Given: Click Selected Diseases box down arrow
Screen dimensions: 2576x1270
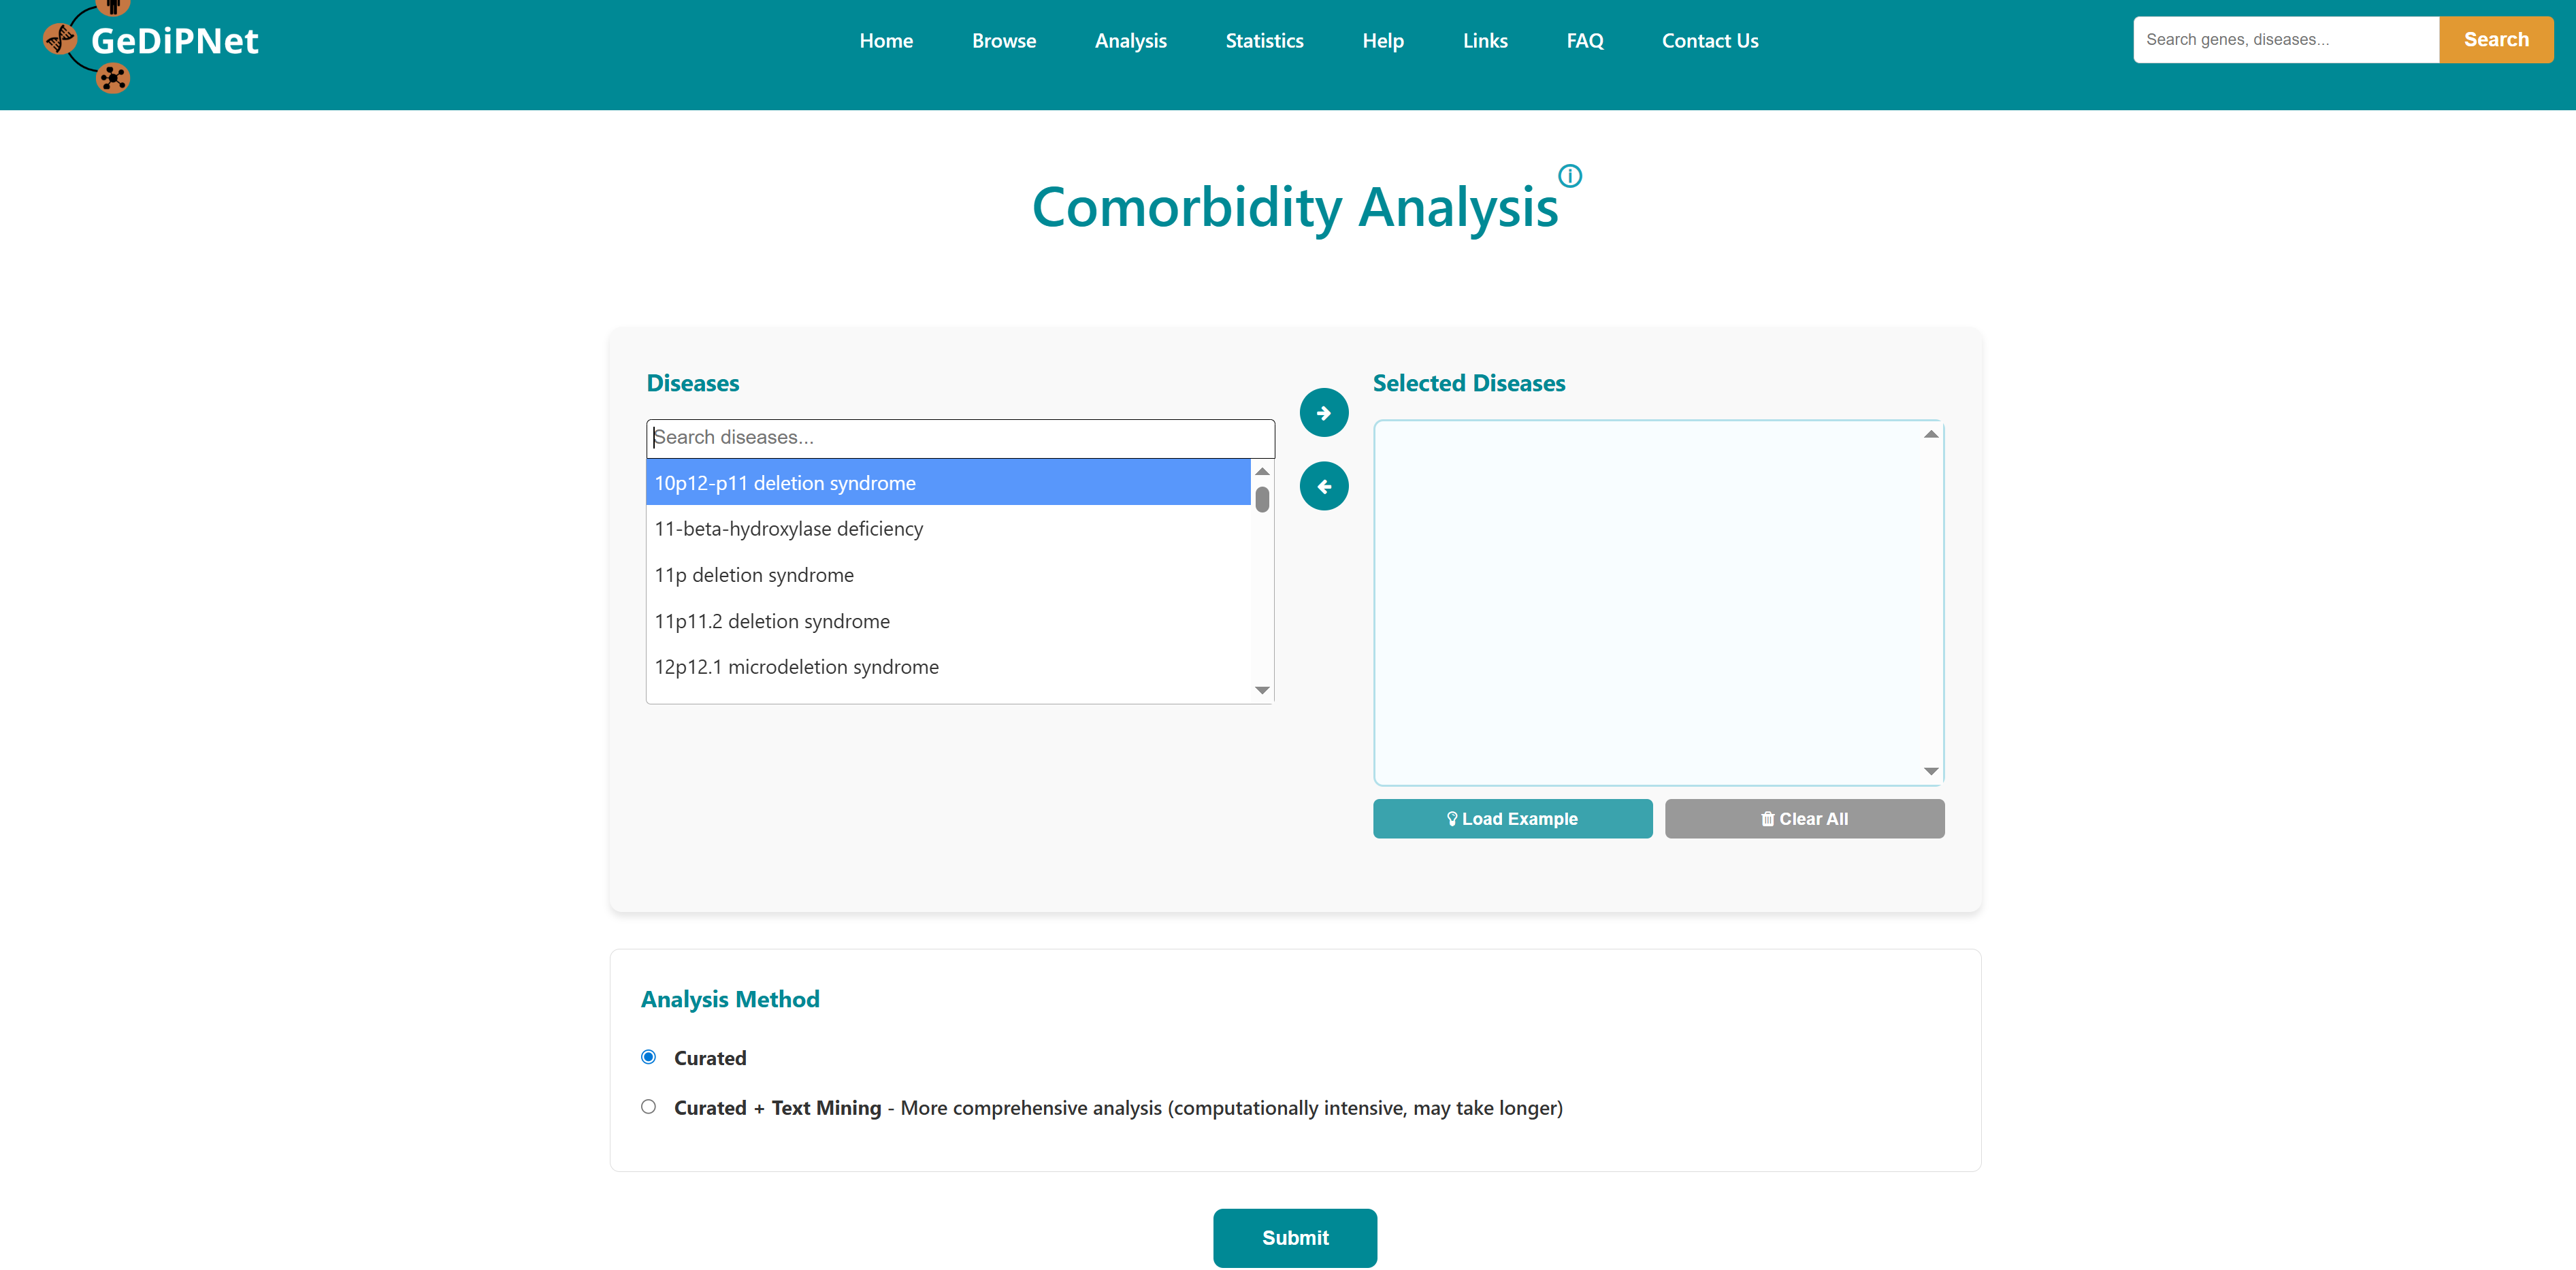Looking at the screenshot, I should (1930, 771).
